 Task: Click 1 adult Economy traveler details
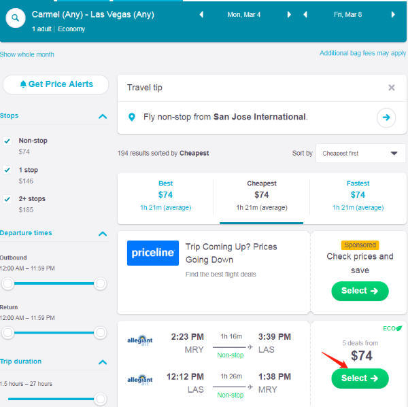[x=58, y=29]
